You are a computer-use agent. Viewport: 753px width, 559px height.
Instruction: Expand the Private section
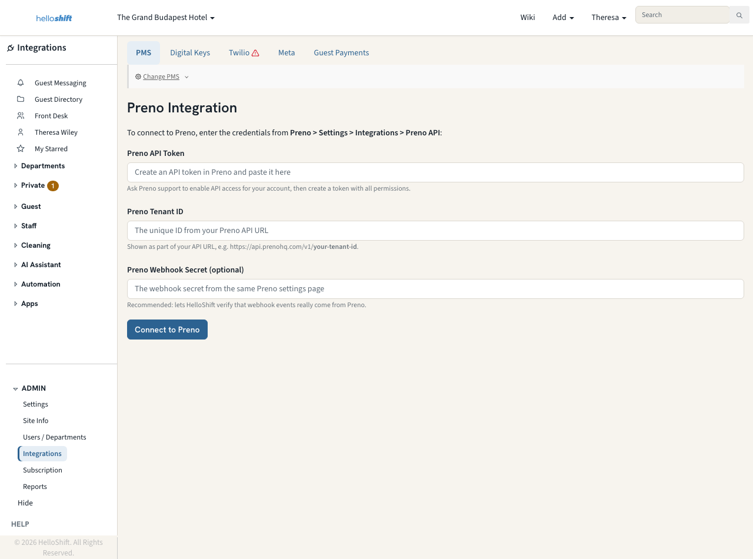pos(16,185)
